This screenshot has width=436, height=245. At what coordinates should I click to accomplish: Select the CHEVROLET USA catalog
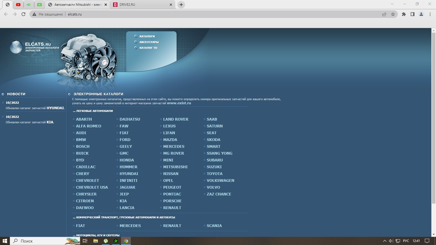[x=92, y=187]
